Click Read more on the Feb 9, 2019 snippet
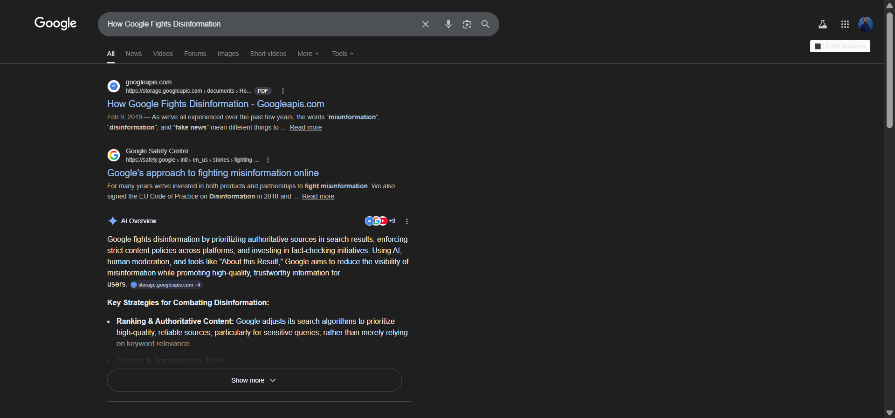895x418 pixels. click(x=306, y=127)
